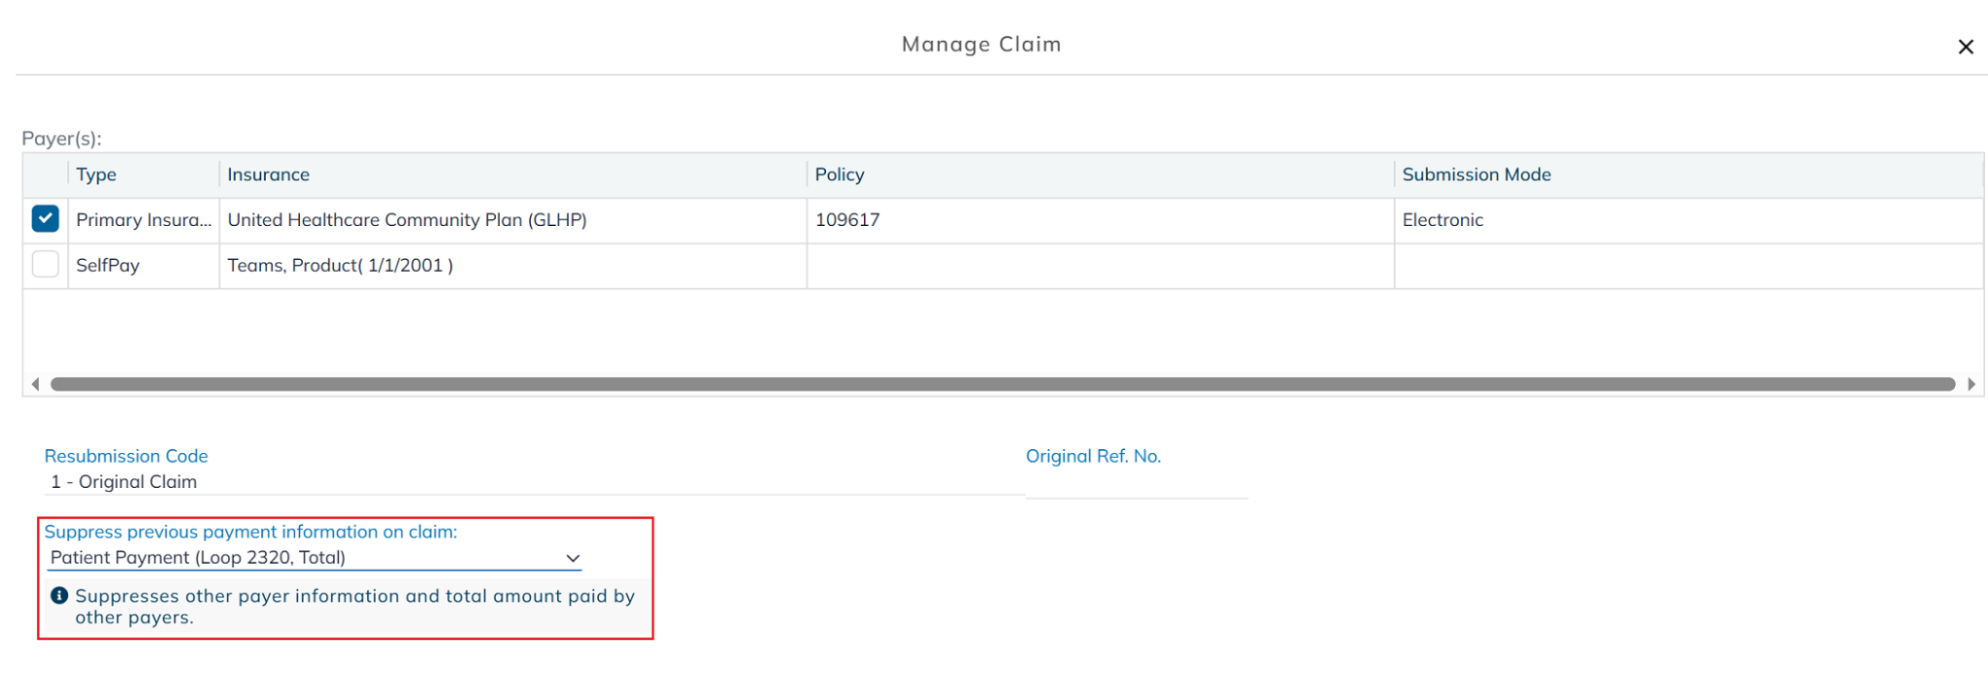The image size is (1988, 679).
Task: Click policy number 109617 cell
Action: pos(847,220)
